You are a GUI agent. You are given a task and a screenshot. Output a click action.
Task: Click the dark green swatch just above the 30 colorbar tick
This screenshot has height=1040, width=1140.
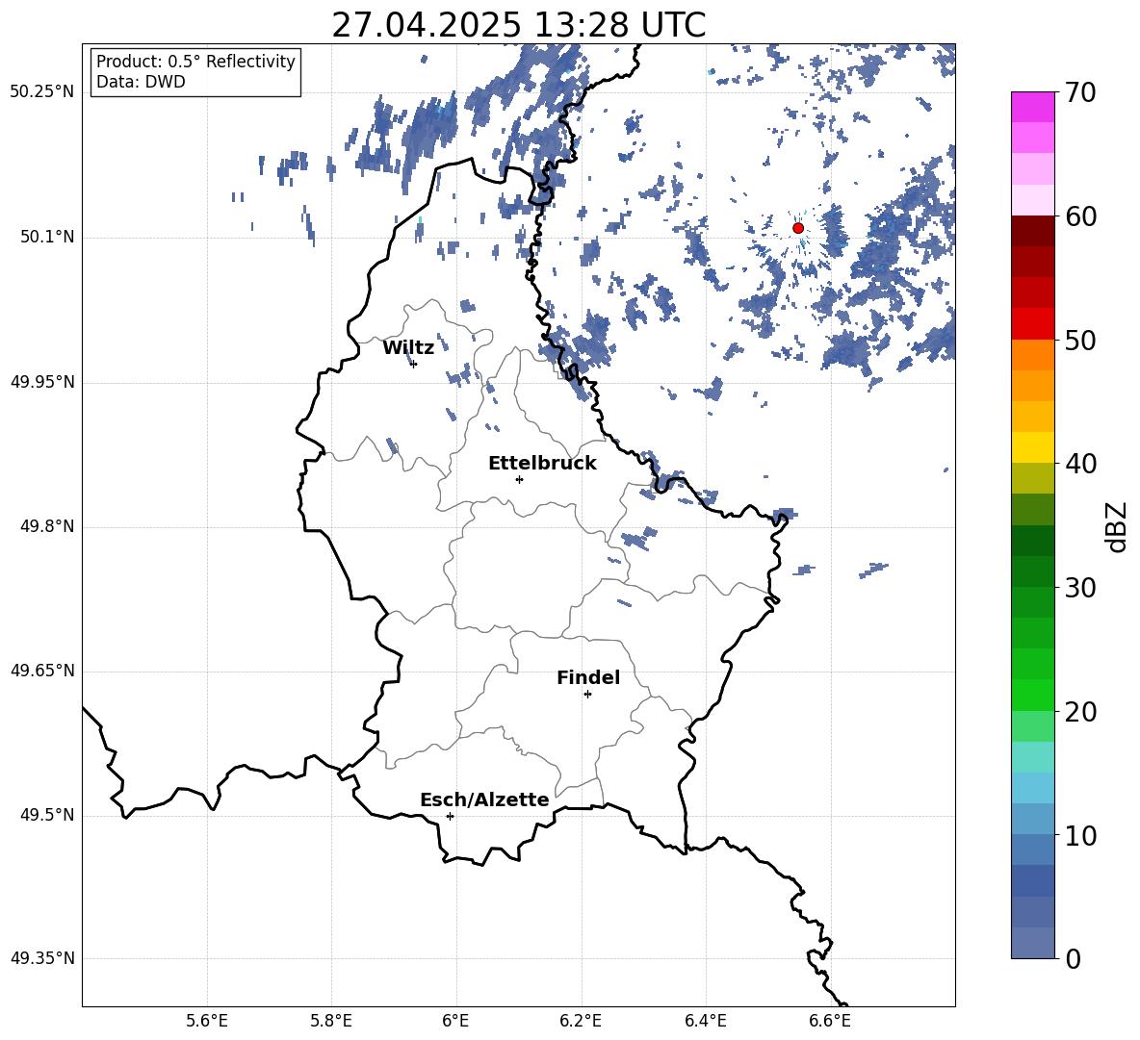tap(1033, 571)
